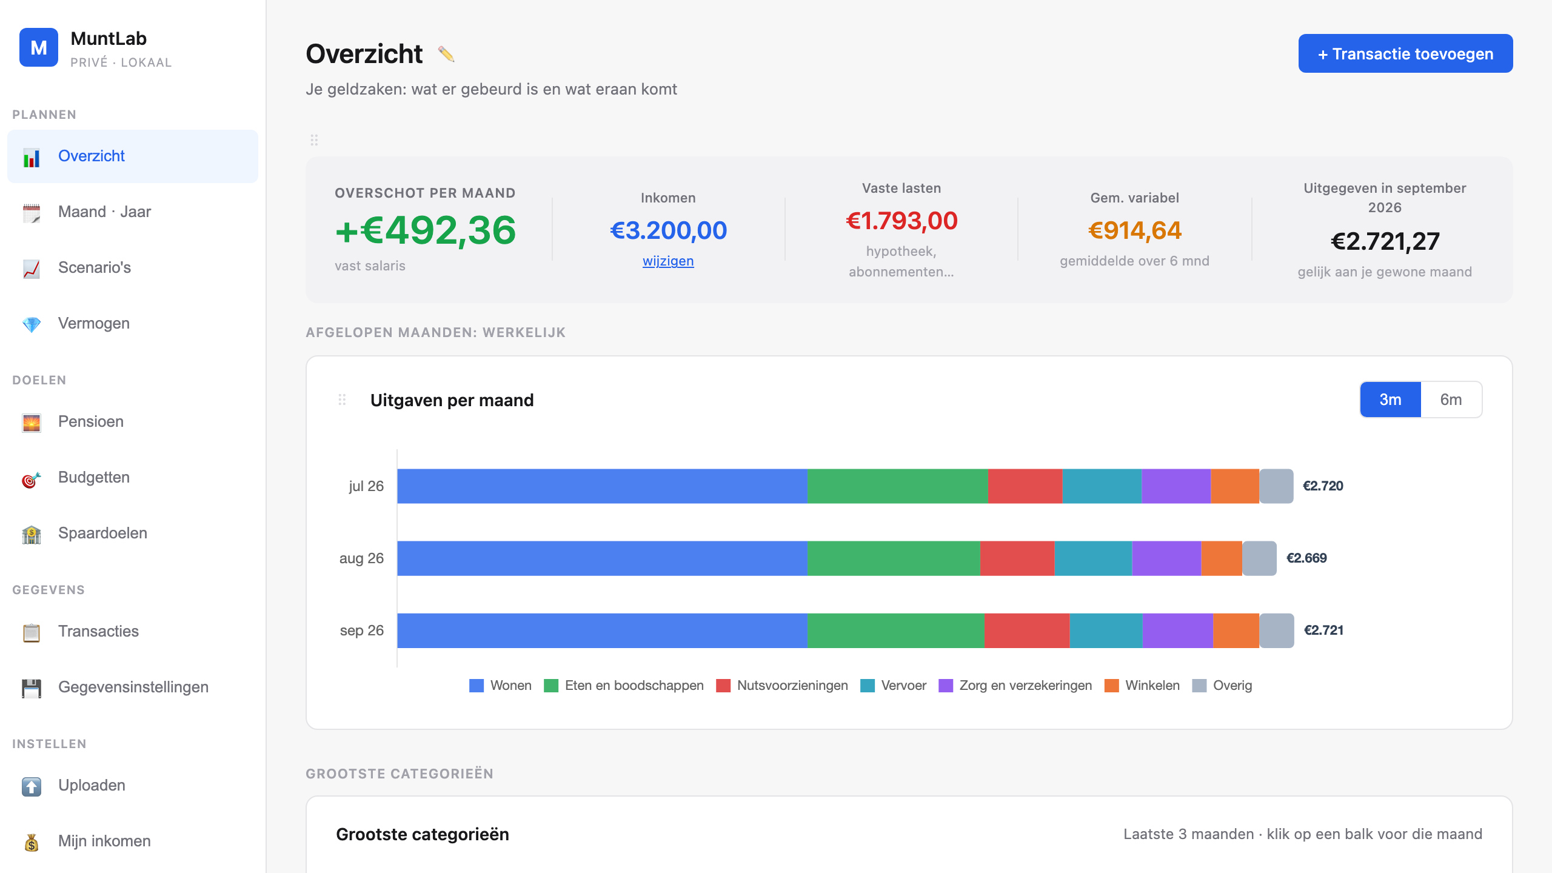Toggle the Vervoer legend entry
The image size is (1552, 873).
point(893,686)
